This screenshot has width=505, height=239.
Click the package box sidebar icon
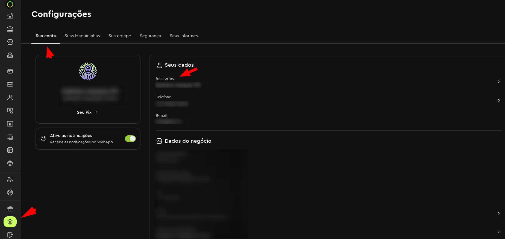(x=10, y=193)
